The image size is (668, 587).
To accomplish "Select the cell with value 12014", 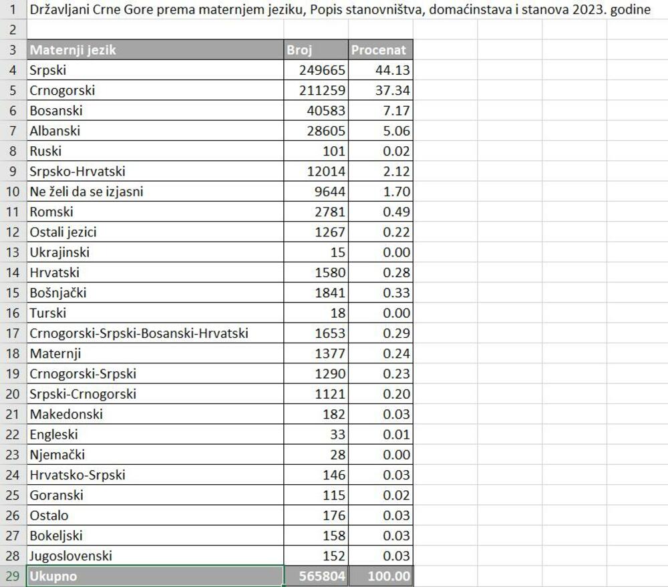I will click(x=315, y=172).
